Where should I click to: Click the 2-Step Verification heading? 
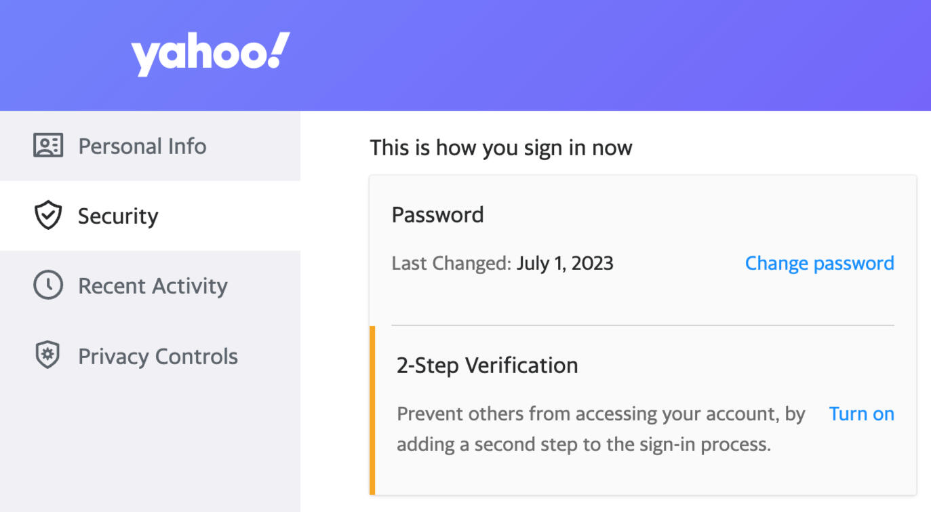[x=487, y=366]
